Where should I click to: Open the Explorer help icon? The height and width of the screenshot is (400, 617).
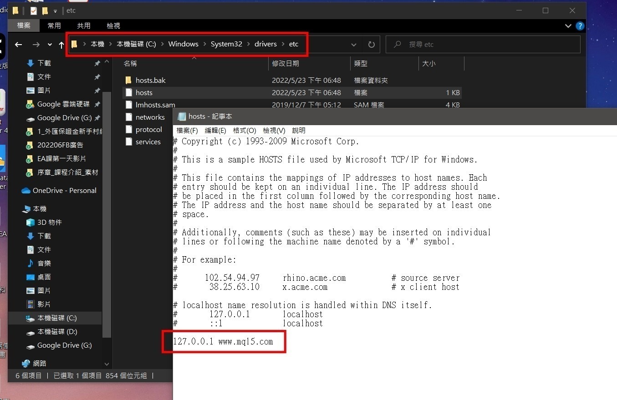pyautogui.click(x=580, y=26)
